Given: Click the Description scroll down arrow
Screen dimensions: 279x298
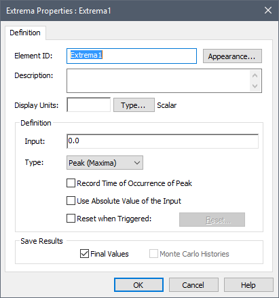Looking at the screenshot, I should click(255, 86).
